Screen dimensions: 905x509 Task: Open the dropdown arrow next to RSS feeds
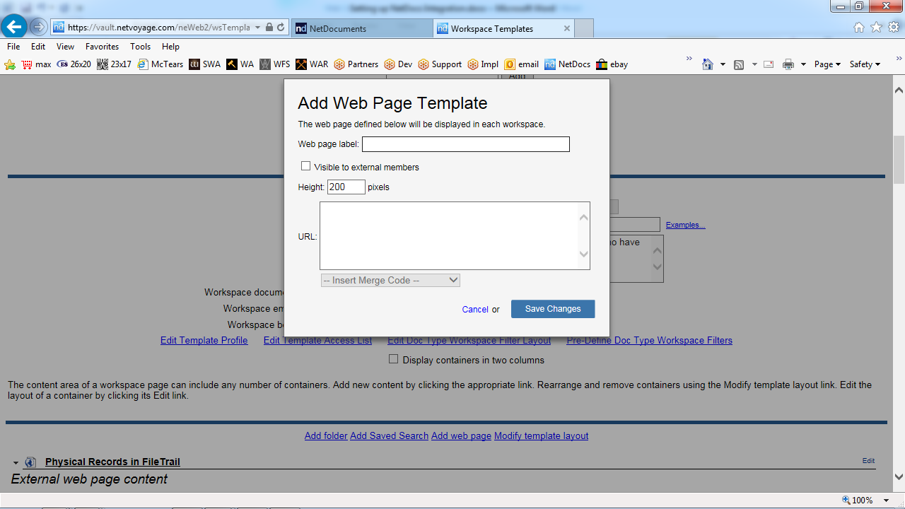point(754,64)
